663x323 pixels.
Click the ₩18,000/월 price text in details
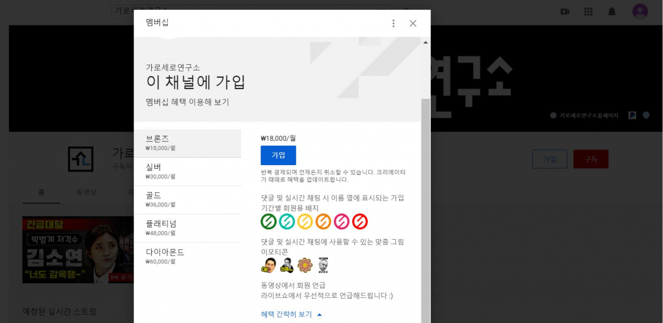[278, 138]
